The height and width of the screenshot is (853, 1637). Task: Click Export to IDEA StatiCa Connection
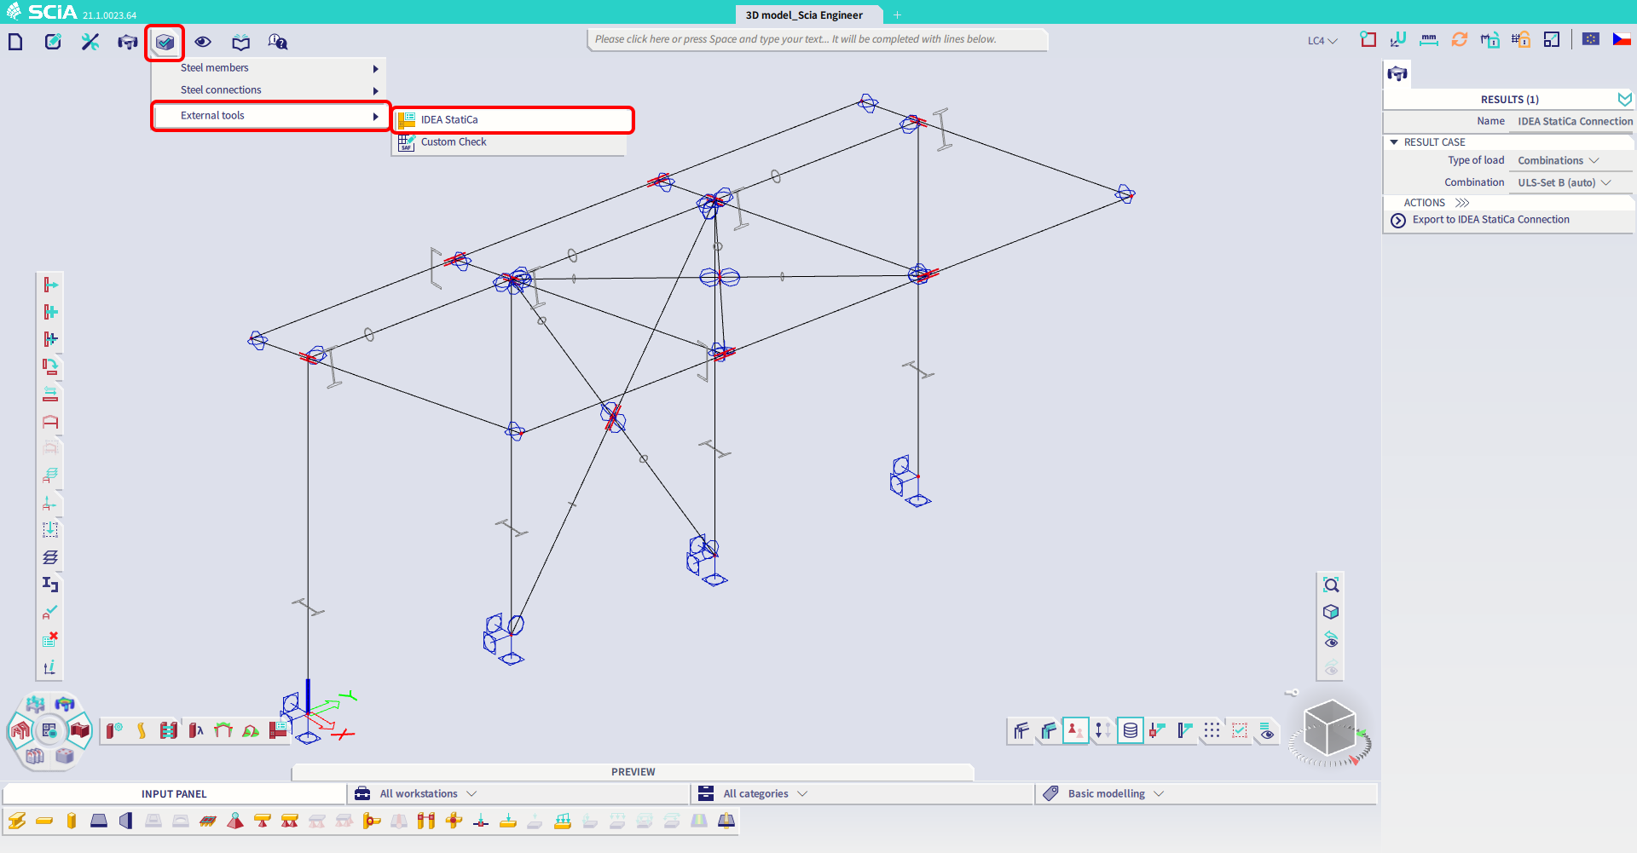[x=1490, y=219]
